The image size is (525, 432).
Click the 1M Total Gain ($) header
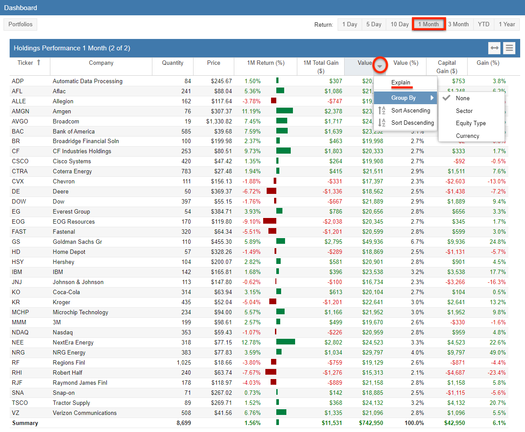tap(321, 67)
